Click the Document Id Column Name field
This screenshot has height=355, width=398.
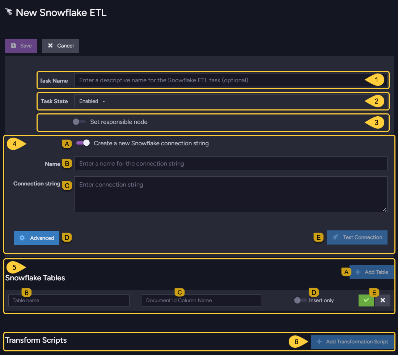[x=201, y=300]
